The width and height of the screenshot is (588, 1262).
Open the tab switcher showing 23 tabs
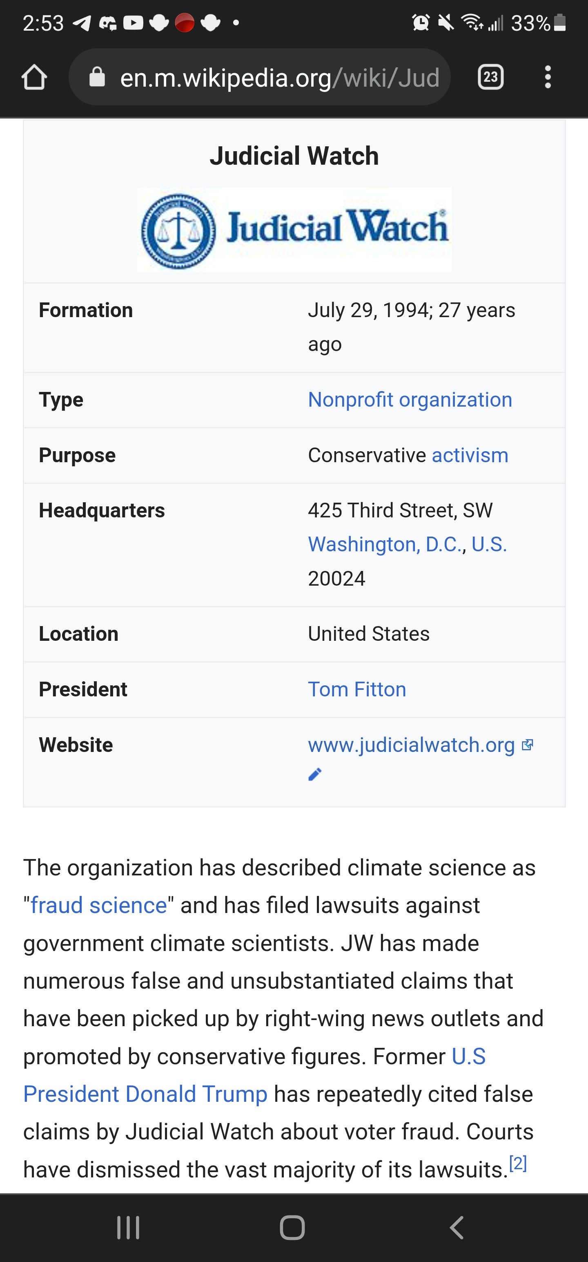490,77
